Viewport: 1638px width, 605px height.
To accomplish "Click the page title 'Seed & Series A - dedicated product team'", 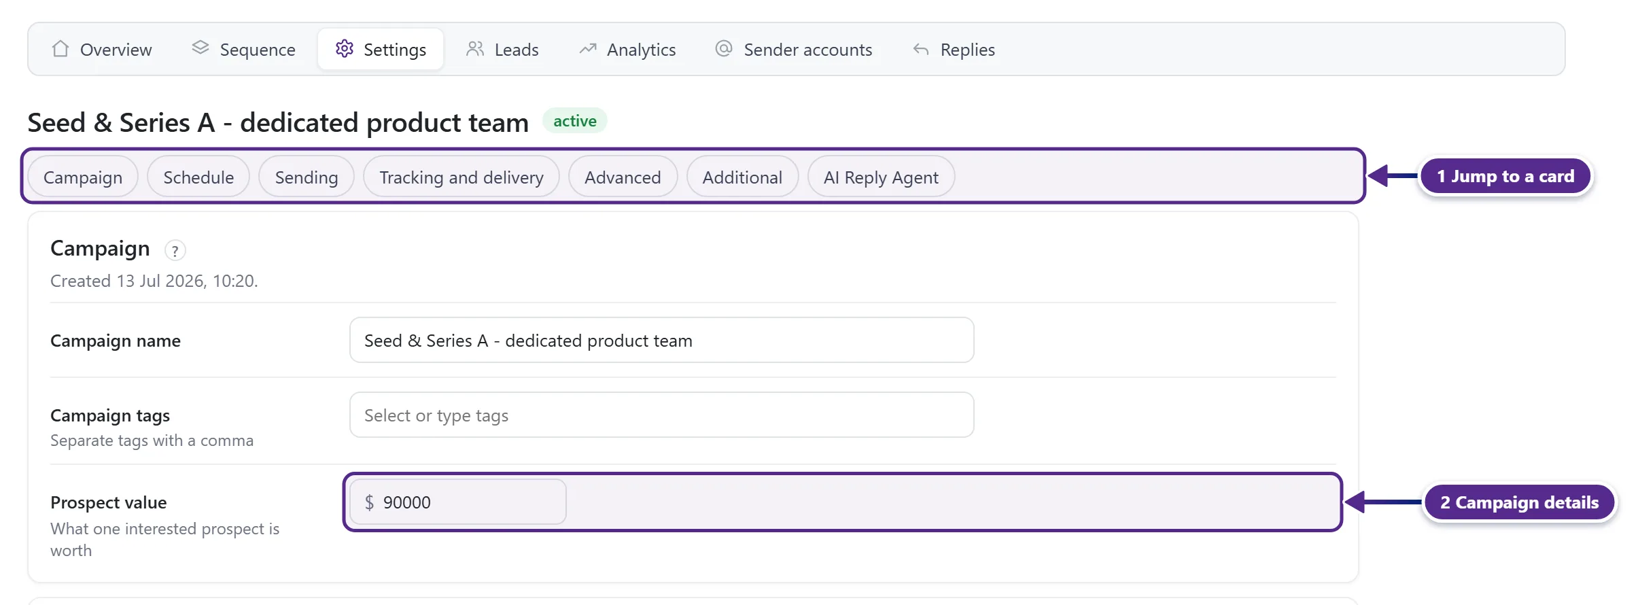I will (x=278, y=122).
